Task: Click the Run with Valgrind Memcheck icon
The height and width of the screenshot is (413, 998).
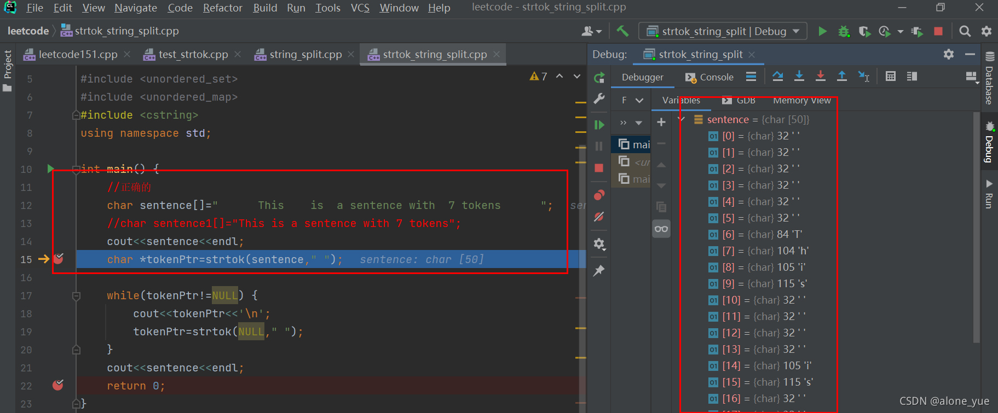Action: 917,31
